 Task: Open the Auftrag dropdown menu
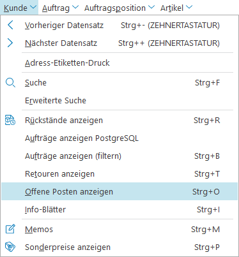[60, 8]
